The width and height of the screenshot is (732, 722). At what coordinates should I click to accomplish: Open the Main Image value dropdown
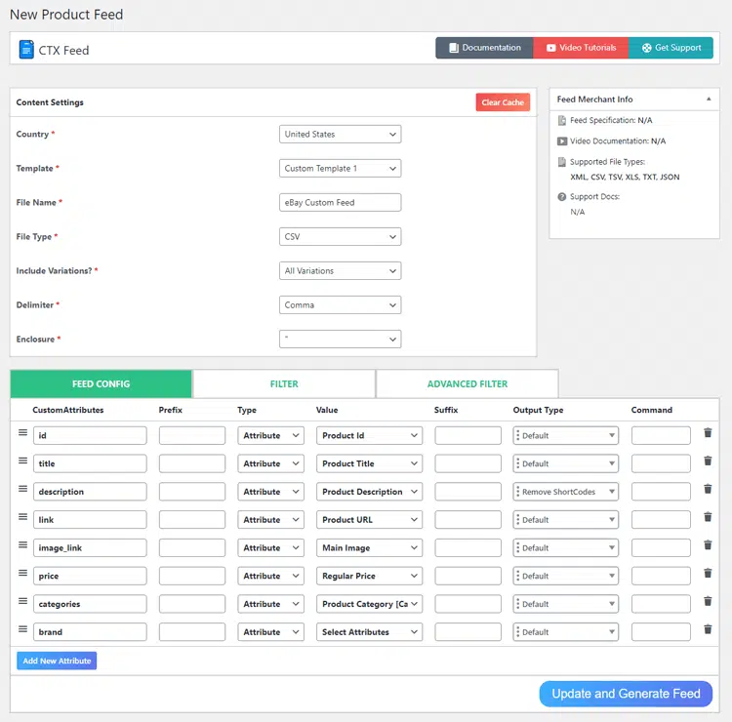click(369, 547)
